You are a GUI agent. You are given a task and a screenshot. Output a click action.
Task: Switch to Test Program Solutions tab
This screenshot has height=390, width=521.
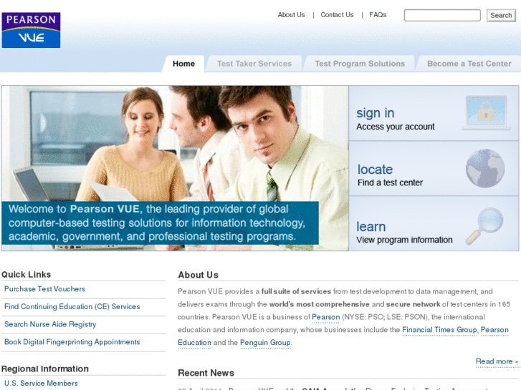click(360, 64)
